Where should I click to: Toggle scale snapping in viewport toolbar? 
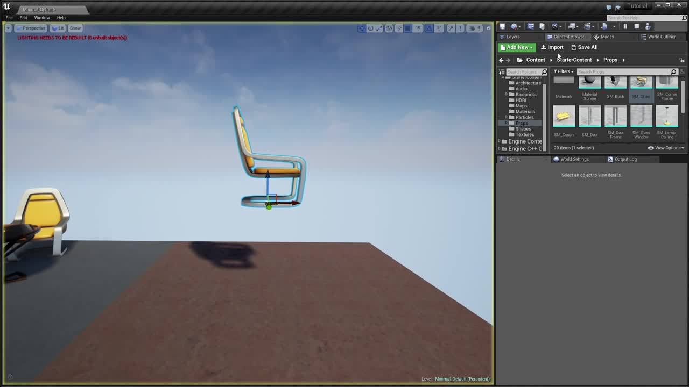click(x=451, y=28)
